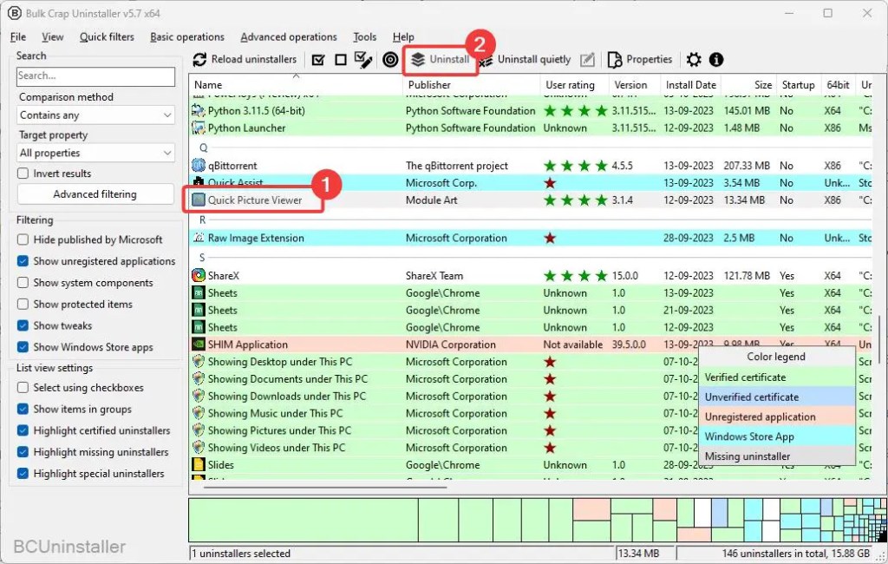
Task: Click the Python 3.11.5 row icon
Action: pos(199,110)
